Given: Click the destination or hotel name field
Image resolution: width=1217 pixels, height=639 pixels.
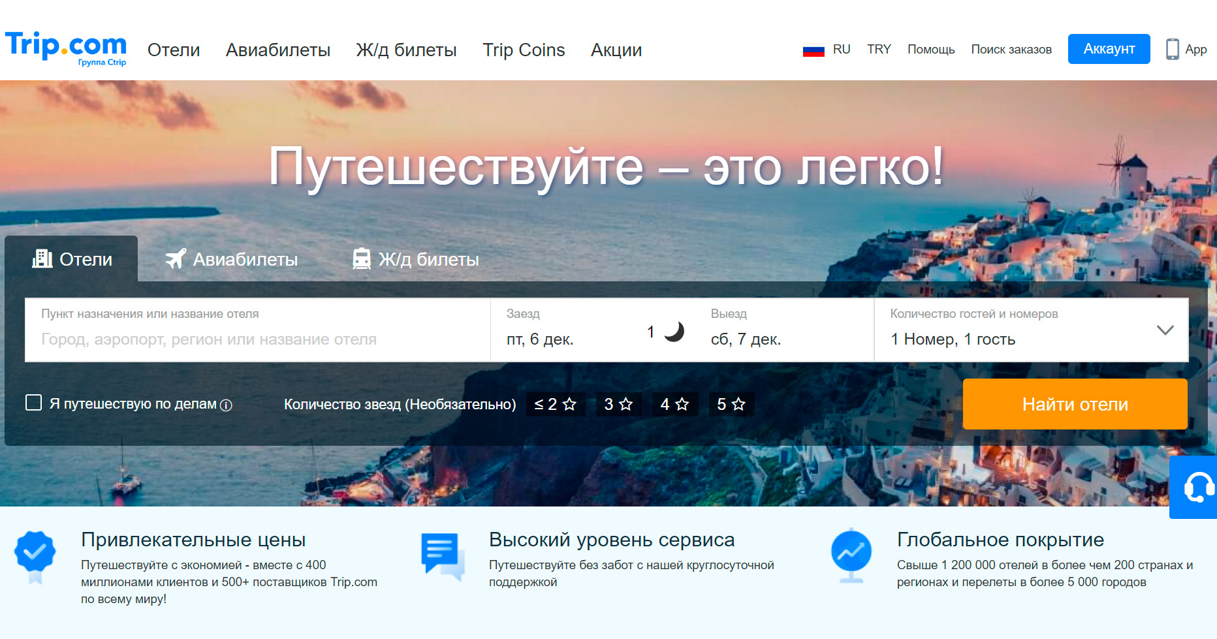Looking at the screenshot, I should [257, 338].
